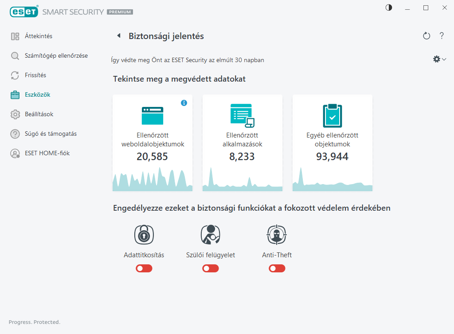454x334 pixels.
Task: Click the Adattitkosítás padlock icon
Action: 144,235
